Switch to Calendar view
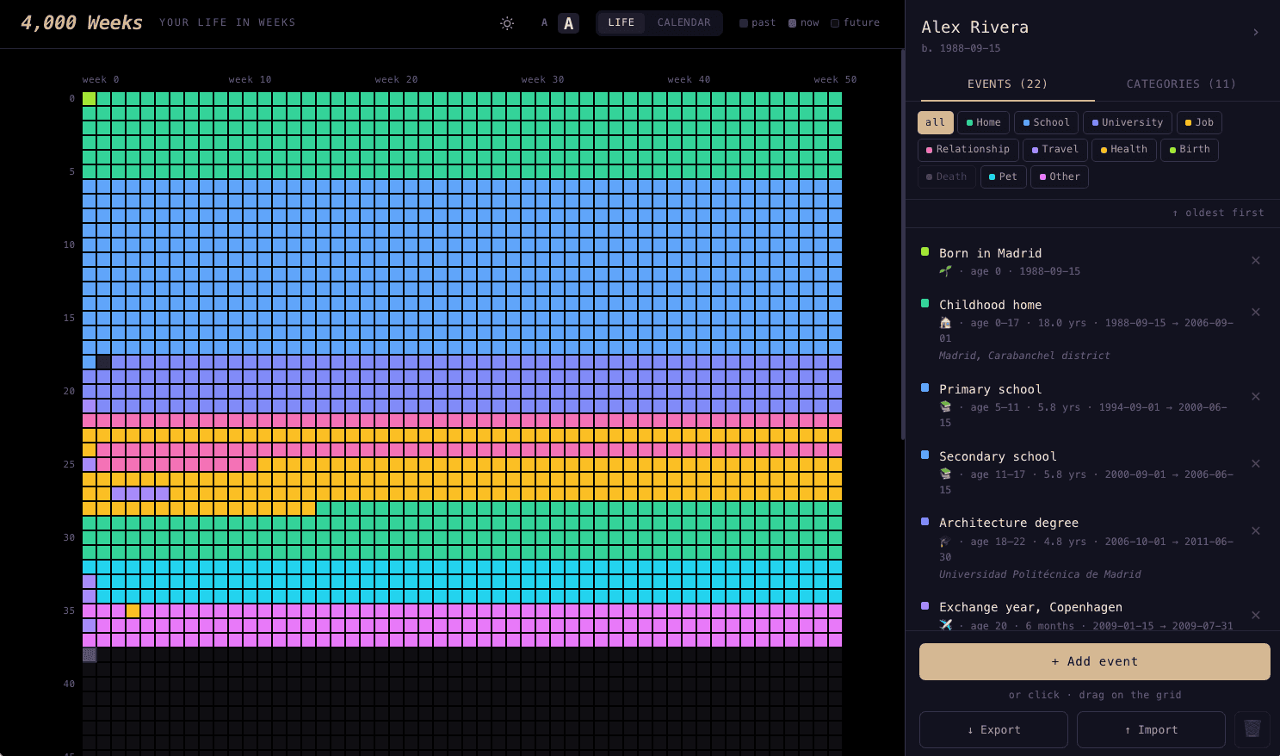The image size is (1280, 756). 683,23
